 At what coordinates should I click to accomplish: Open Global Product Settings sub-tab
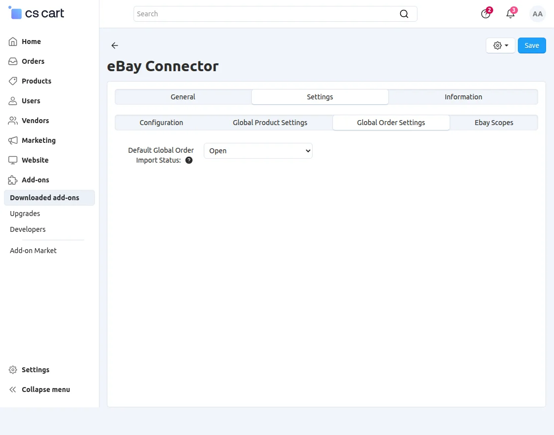tap(270, 123)
